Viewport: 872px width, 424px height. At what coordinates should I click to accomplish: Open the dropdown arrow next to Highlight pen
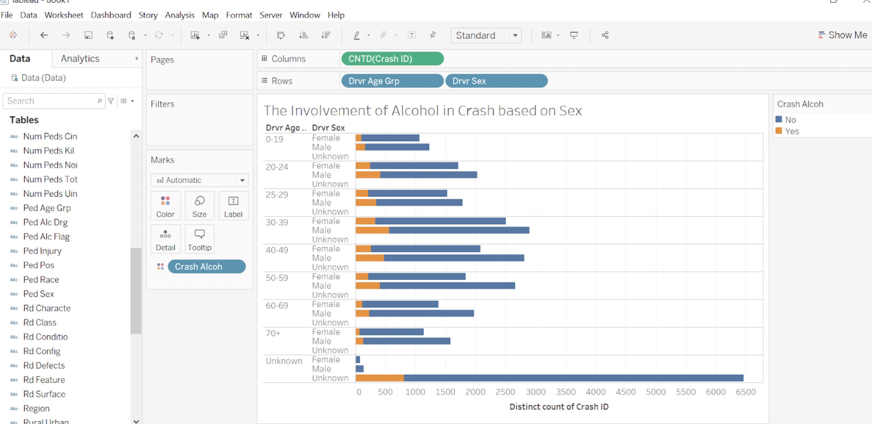click(x=368, y=36)
